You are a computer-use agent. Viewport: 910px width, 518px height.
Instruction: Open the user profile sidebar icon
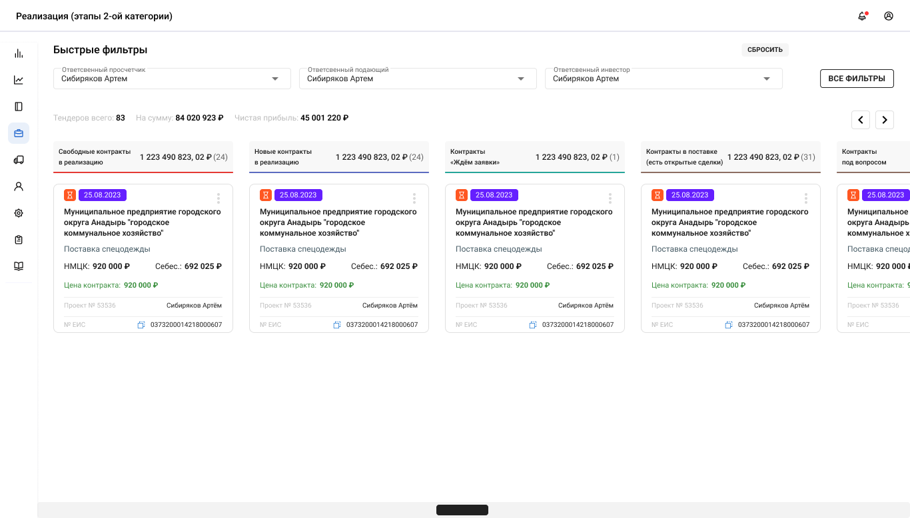coord(19,186)
